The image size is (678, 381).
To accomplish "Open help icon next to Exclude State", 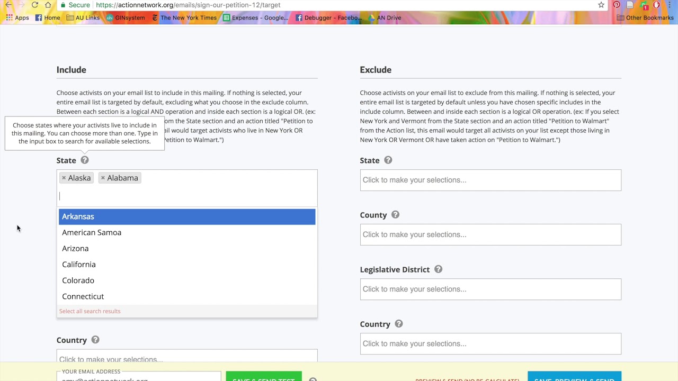I will pos(388,160).
